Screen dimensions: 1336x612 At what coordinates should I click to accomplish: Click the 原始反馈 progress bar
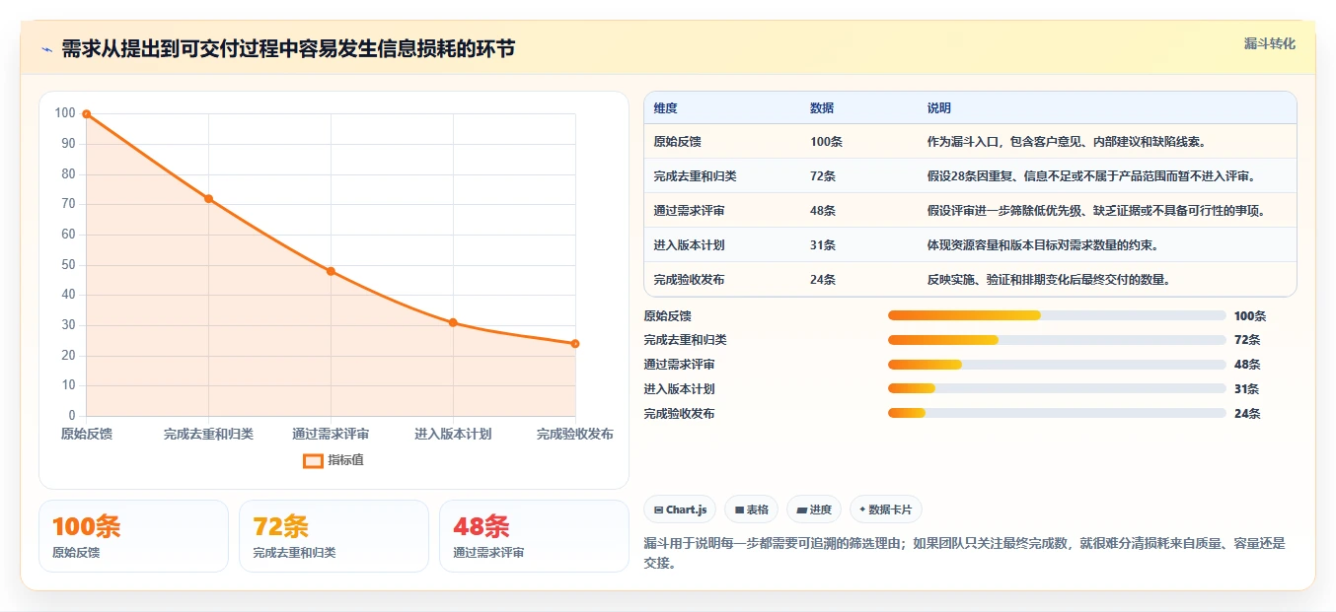tap(1057, 315)
